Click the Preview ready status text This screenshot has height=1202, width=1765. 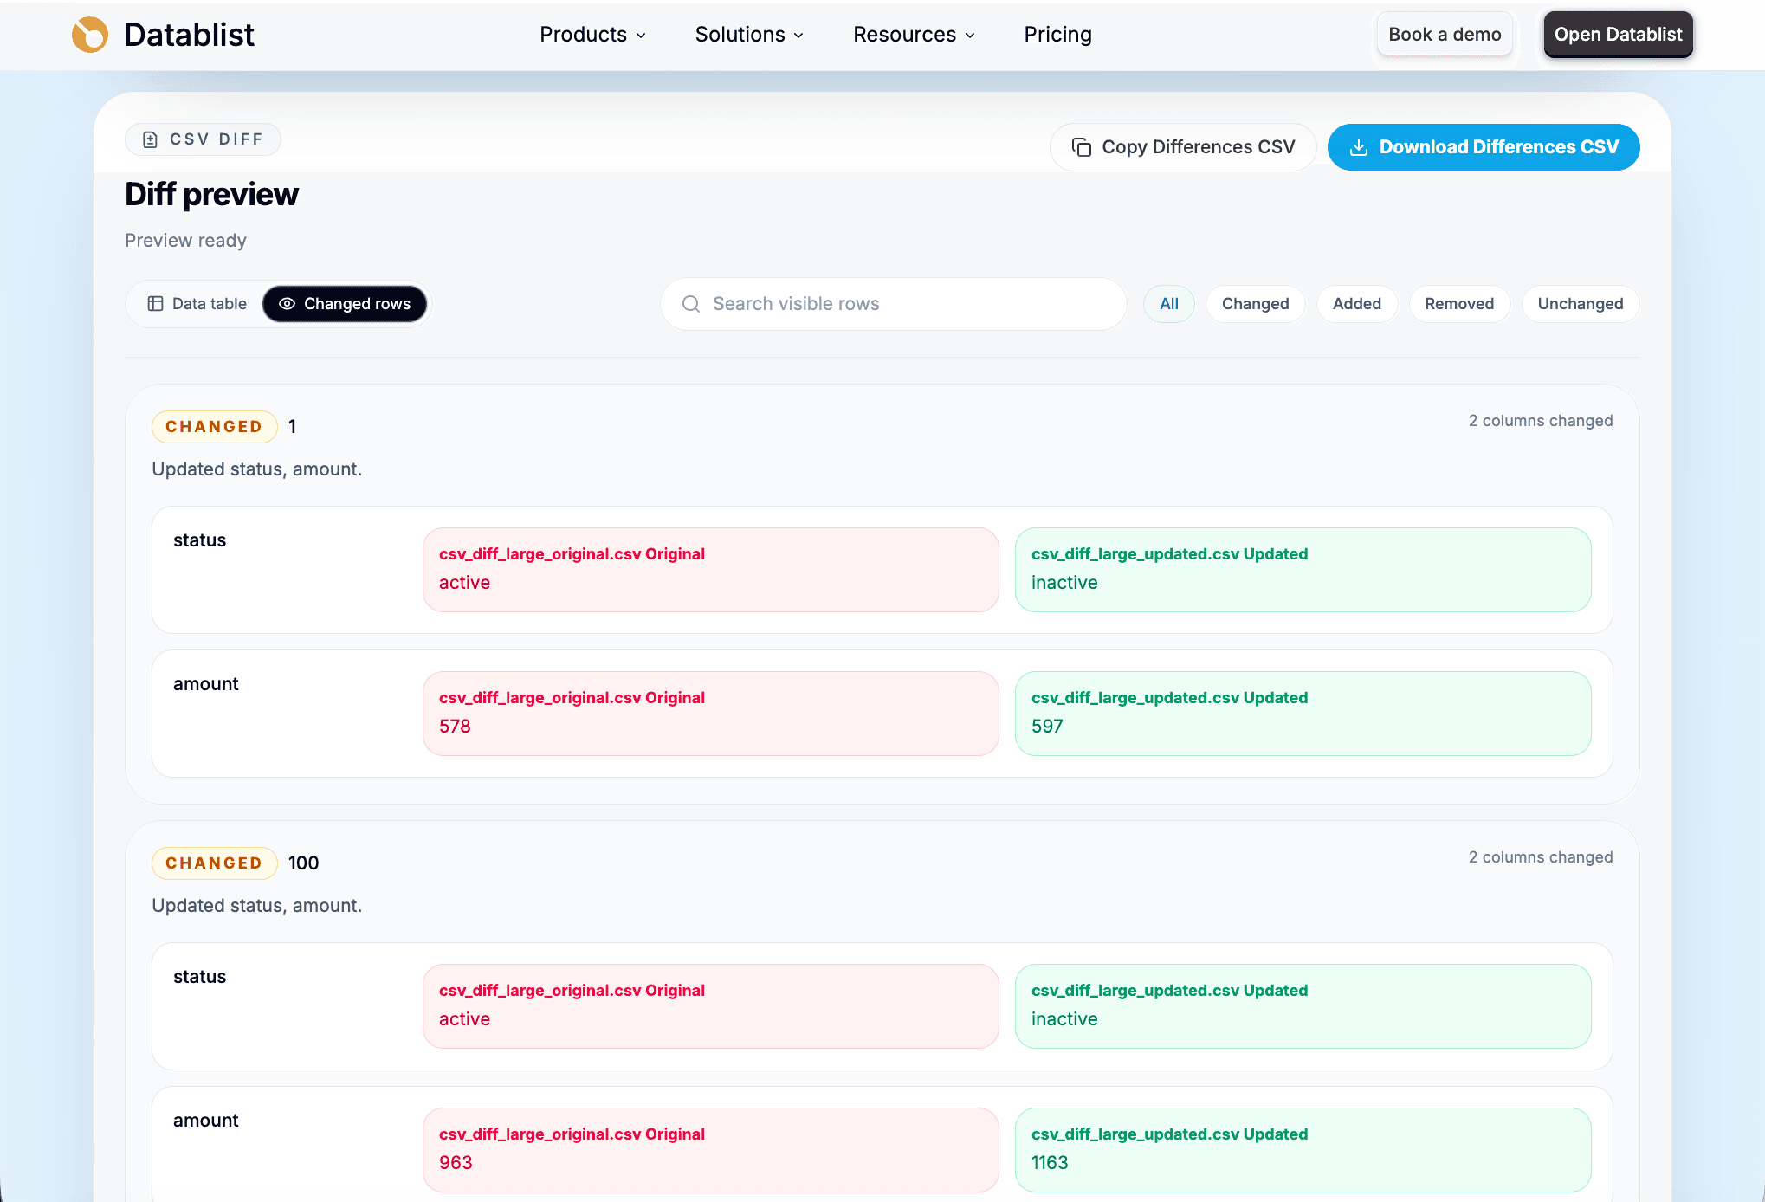[x=185, y=241]
